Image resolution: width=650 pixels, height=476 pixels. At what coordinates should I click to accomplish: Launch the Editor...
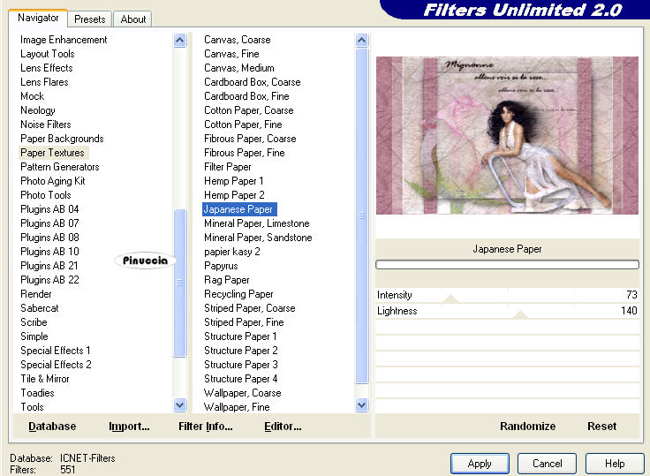pos(283,427)
